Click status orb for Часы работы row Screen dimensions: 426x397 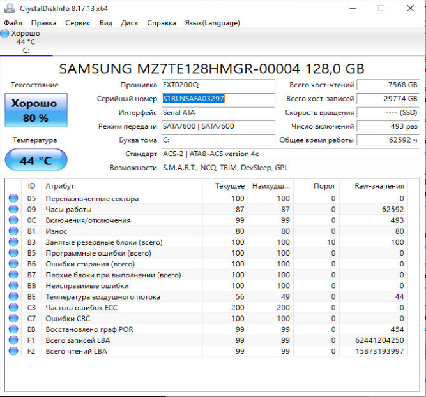pyautogui.click(x=13, y=209)
